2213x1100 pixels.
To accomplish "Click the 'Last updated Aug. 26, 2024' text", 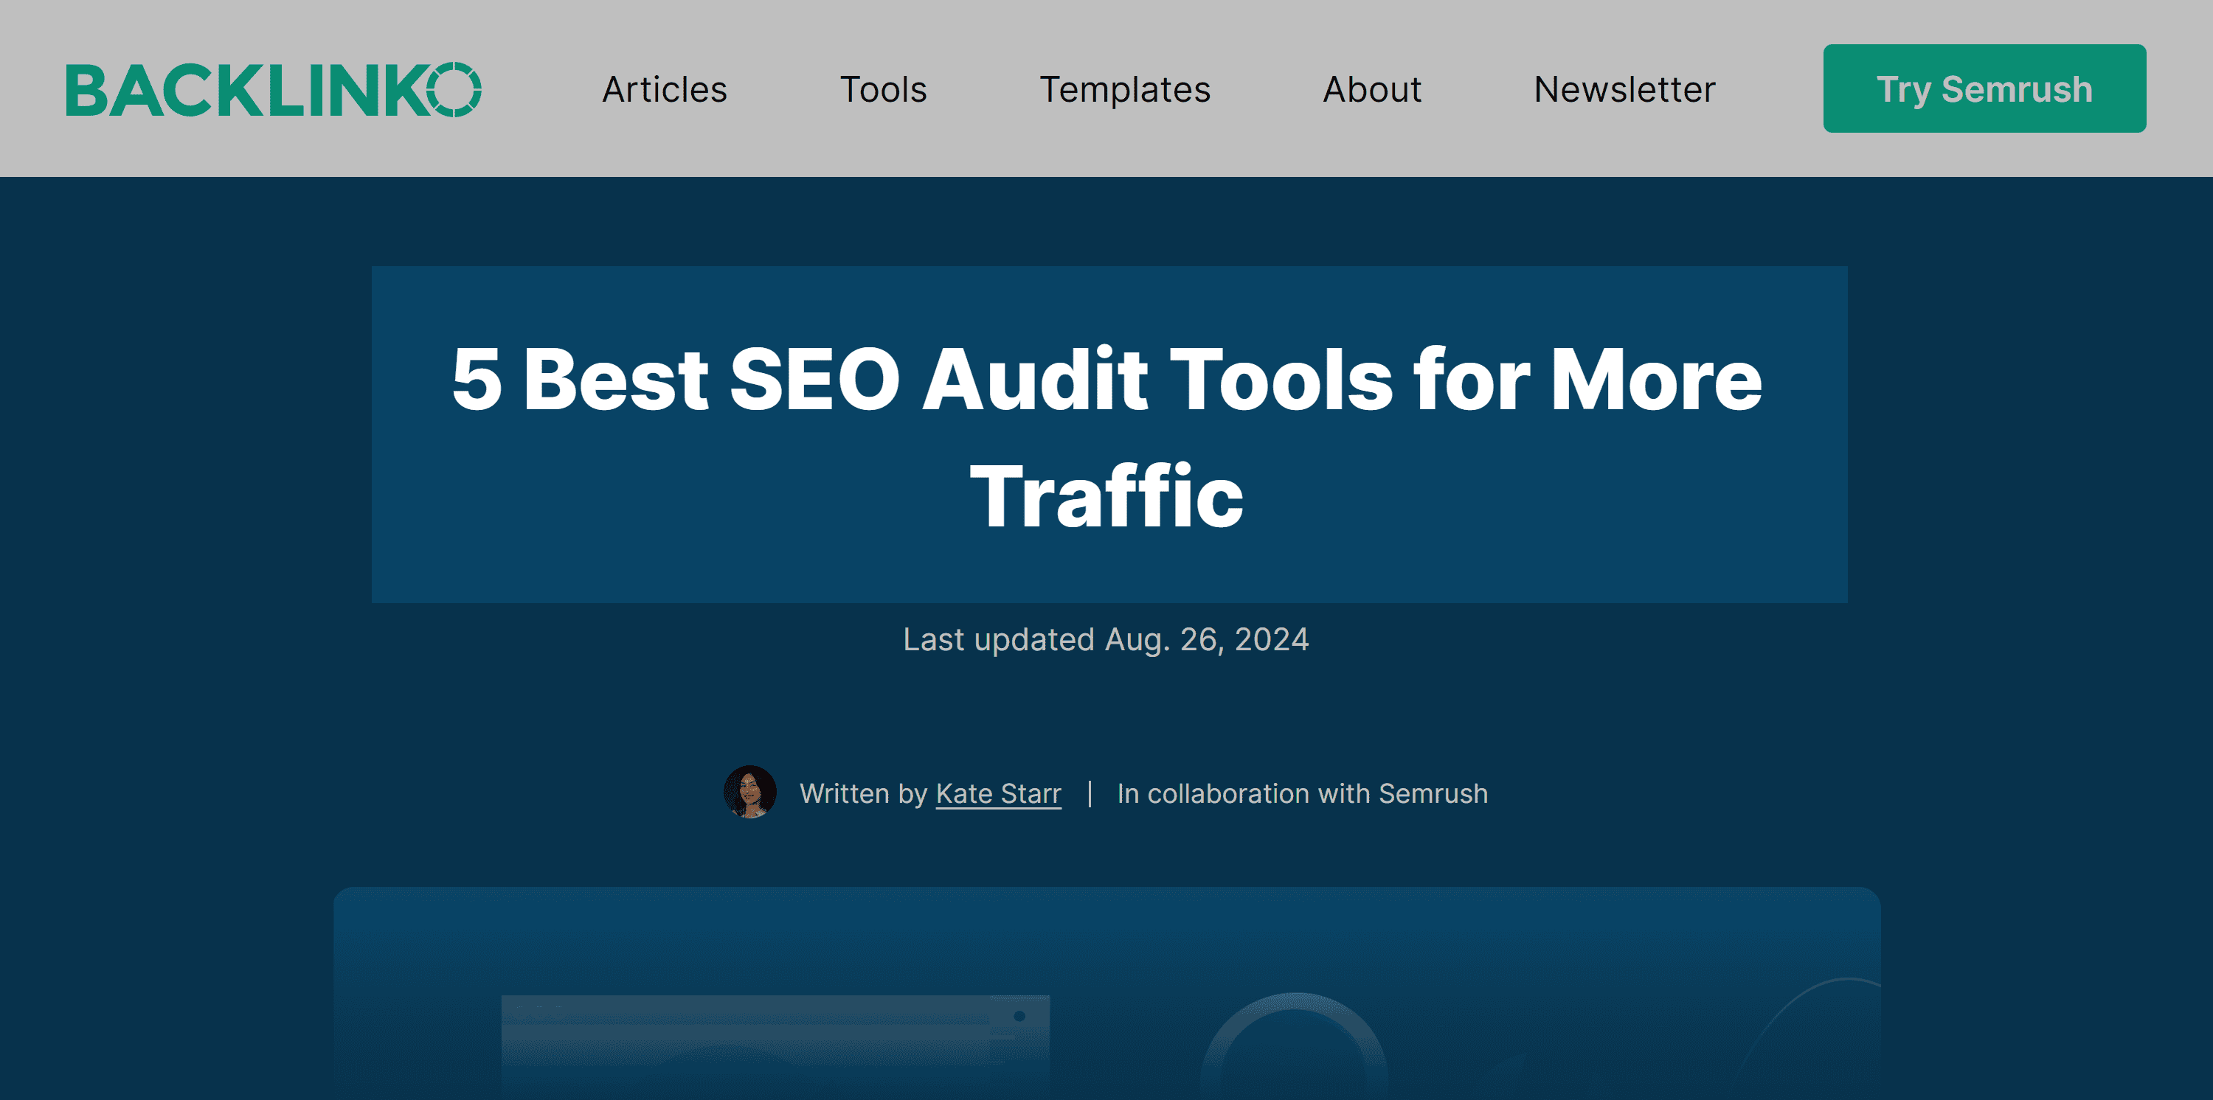I will coord(1106,640).
